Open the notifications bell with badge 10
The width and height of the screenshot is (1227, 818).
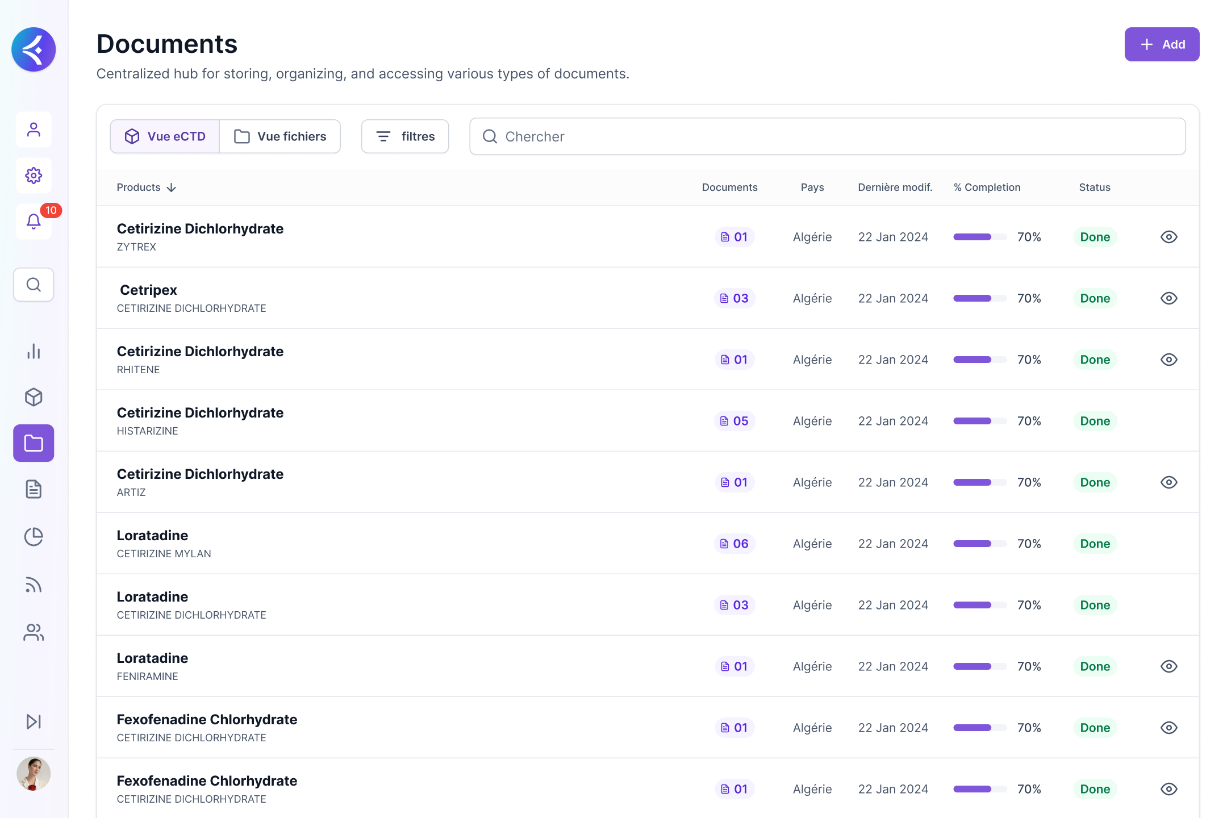34,222
